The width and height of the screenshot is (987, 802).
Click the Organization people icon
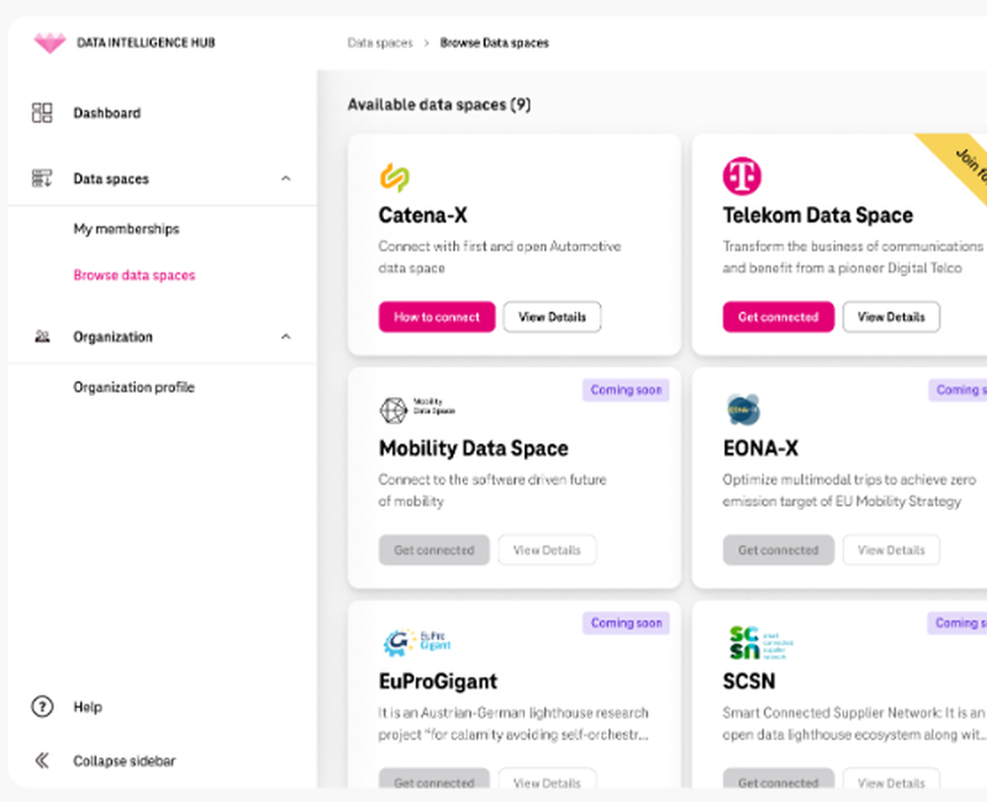[x=42, y=336]
